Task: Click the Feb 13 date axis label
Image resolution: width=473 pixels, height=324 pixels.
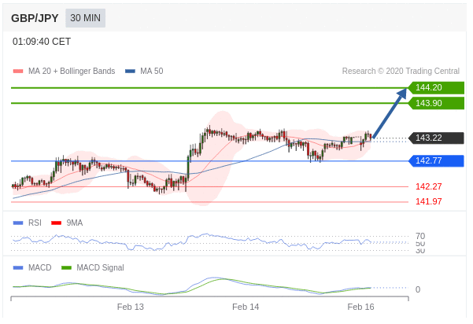Action: coord(131,307)
